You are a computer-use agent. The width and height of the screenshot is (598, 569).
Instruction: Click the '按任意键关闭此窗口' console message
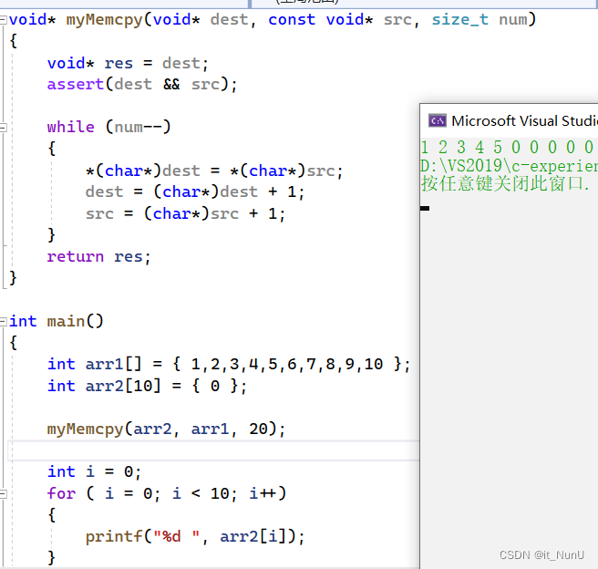click(x=505, y=183)
